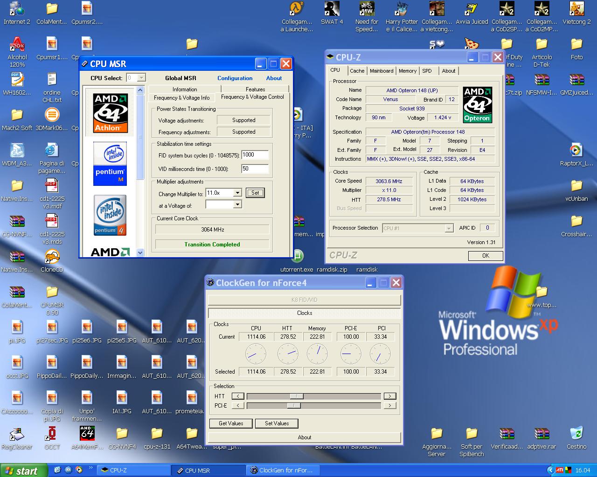Click the HTT slider right arrow
597x477 pixels.
[x=390, y=396]
